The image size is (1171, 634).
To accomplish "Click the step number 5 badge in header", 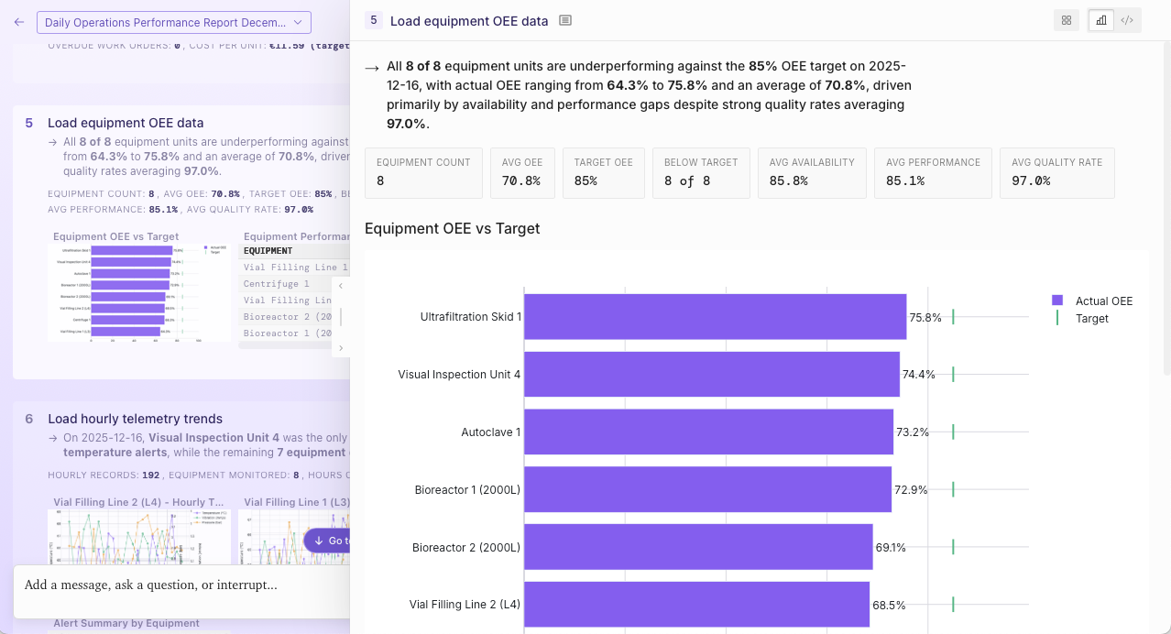I will 374,20.
